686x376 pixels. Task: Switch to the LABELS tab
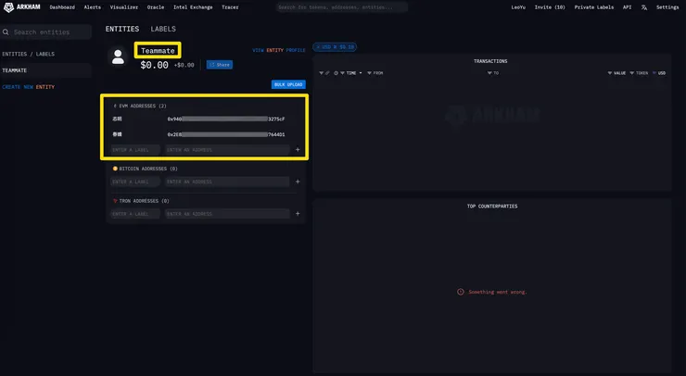click(163, 29)
